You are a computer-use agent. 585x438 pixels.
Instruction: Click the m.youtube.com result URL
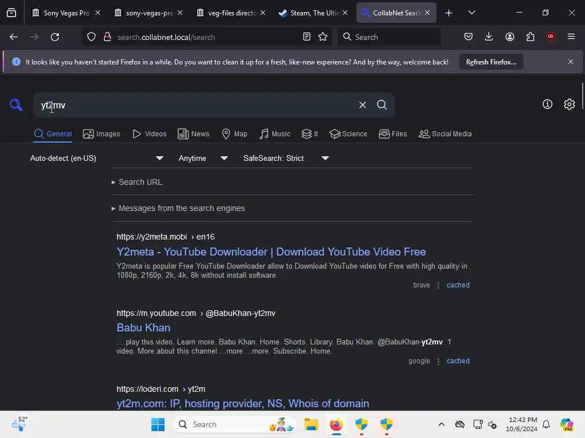click(196, 313)
